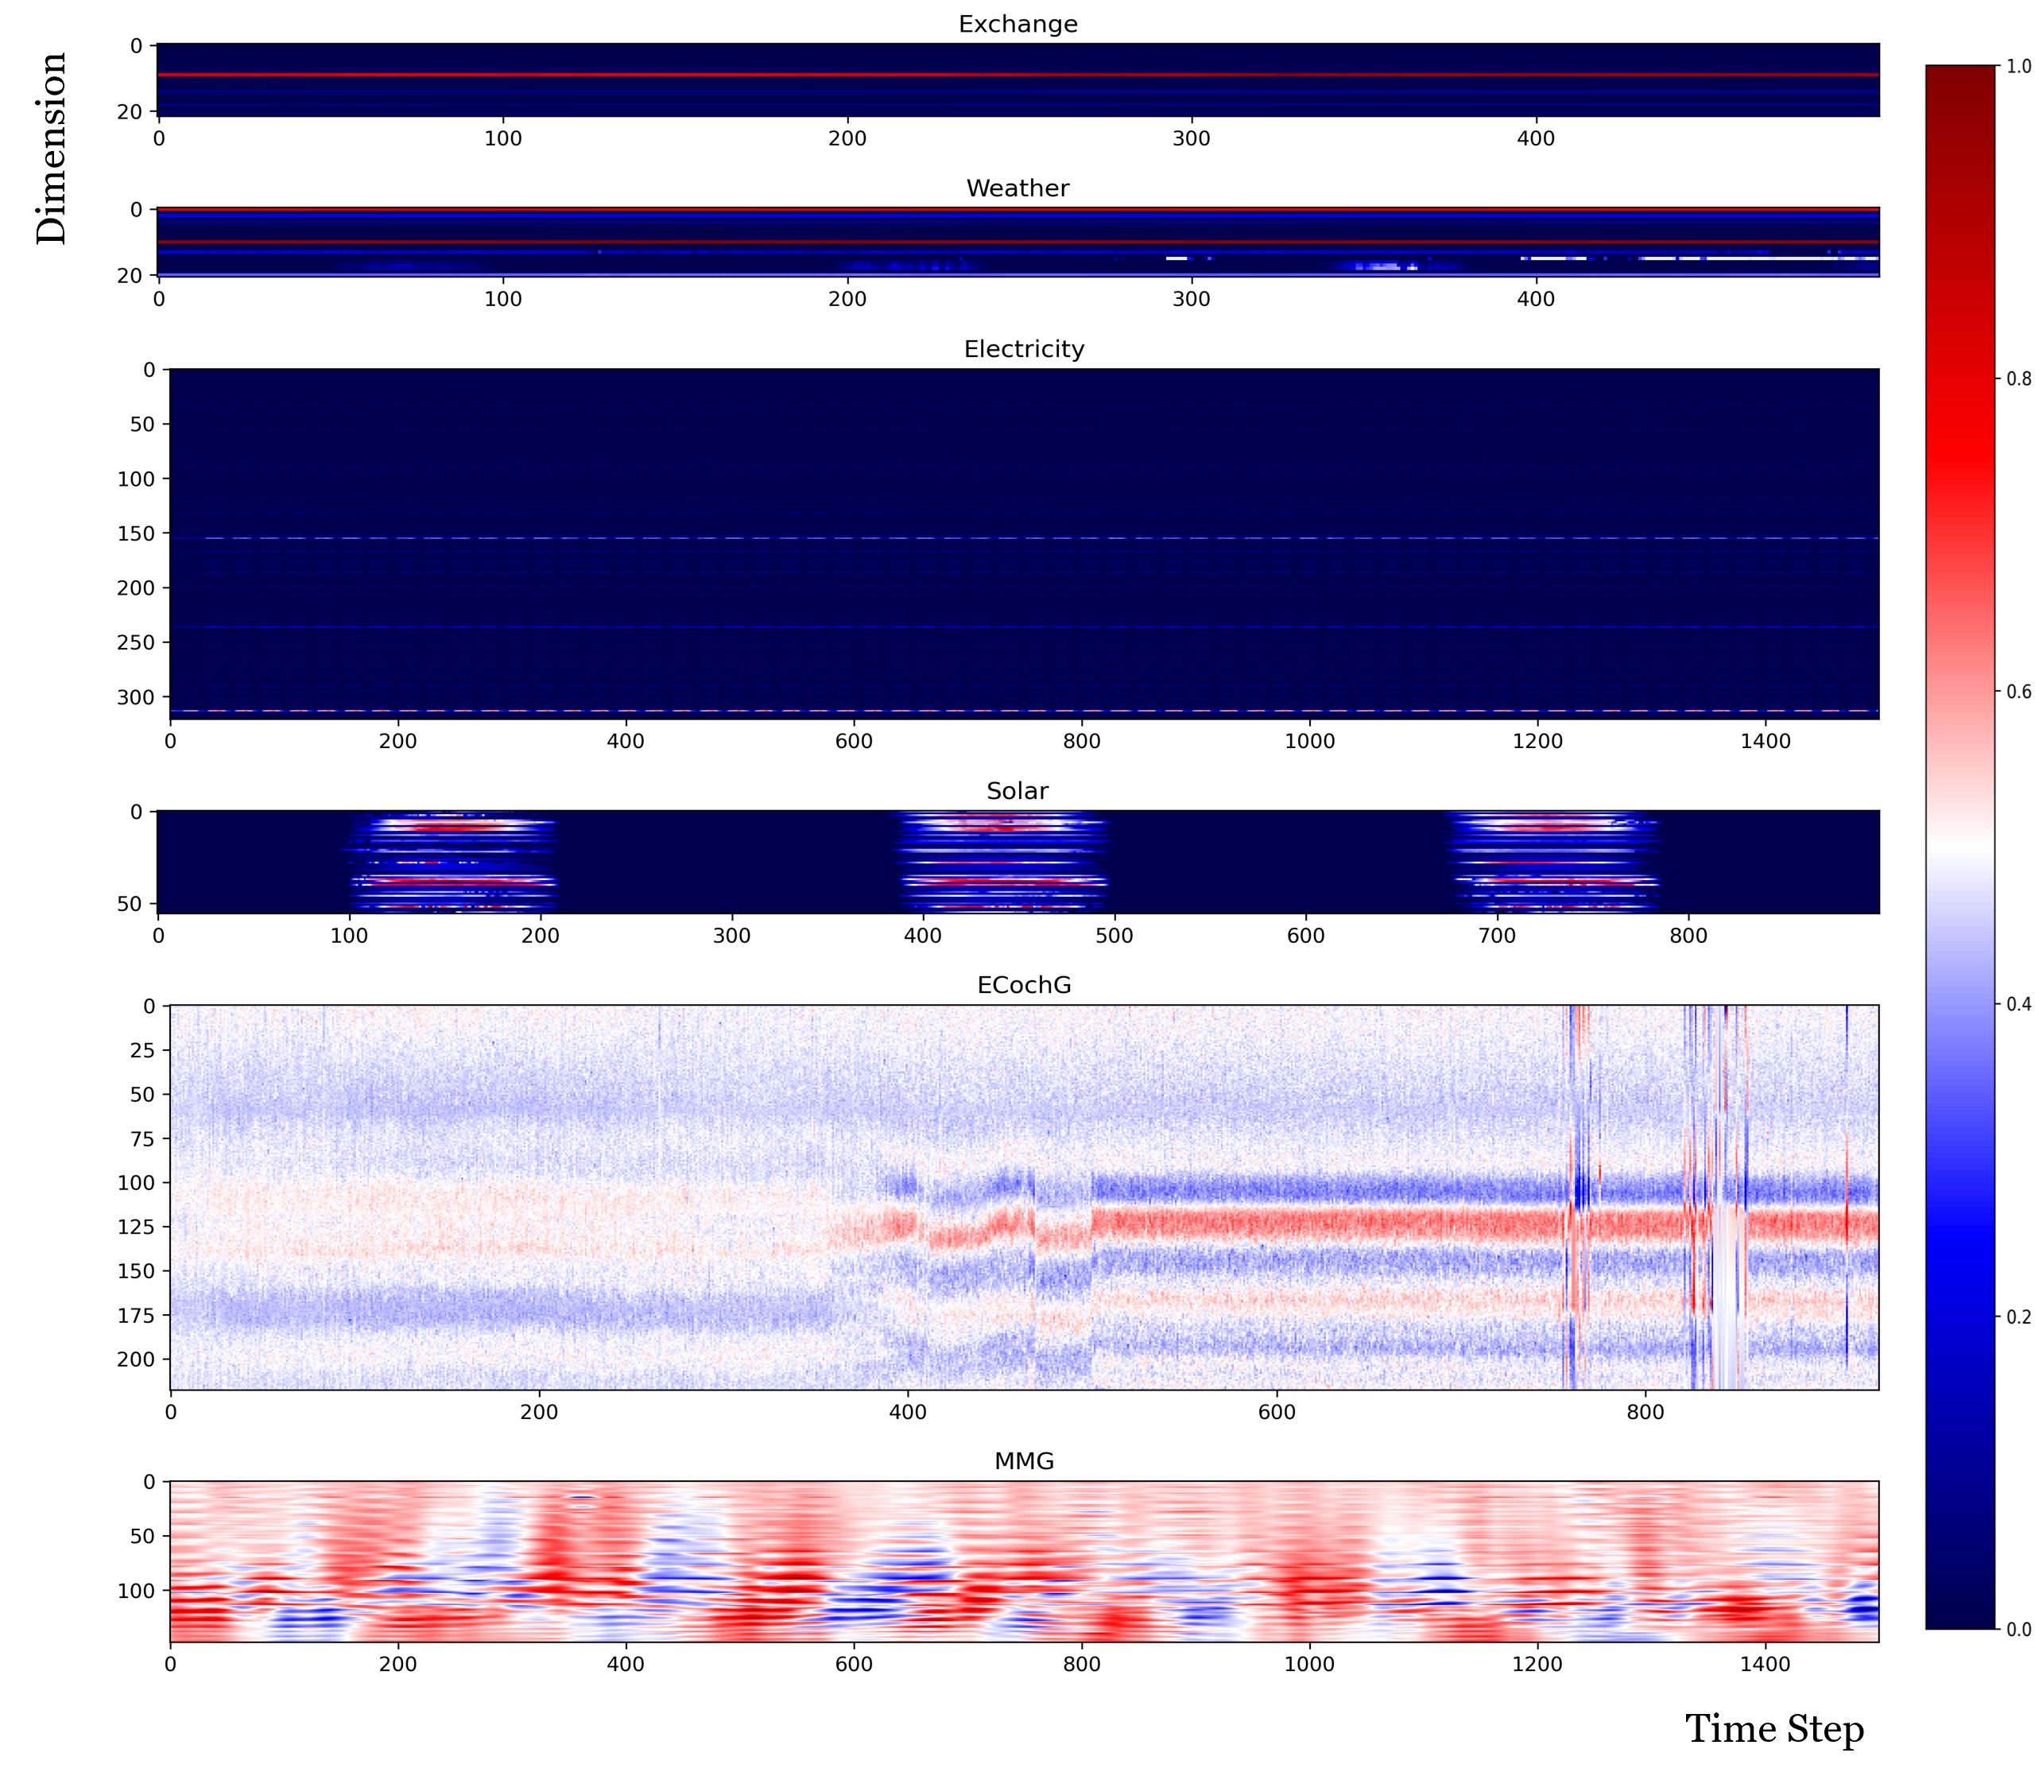Click the Exchange plot title
This screenshot has height=1776, width=2035.
click(x=1017, y=25)
